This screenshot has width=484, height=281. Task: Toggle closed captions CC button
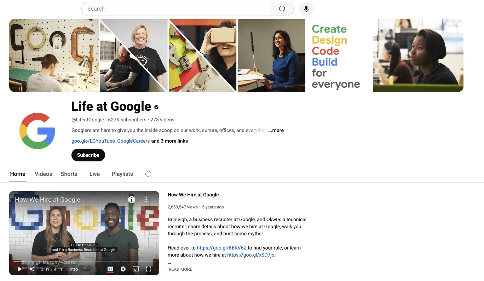pos(110,269)
